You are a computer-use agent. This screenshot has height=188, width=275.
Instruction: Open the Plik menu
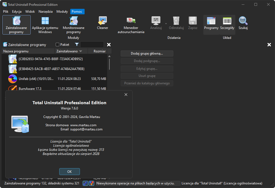(6, 12)
